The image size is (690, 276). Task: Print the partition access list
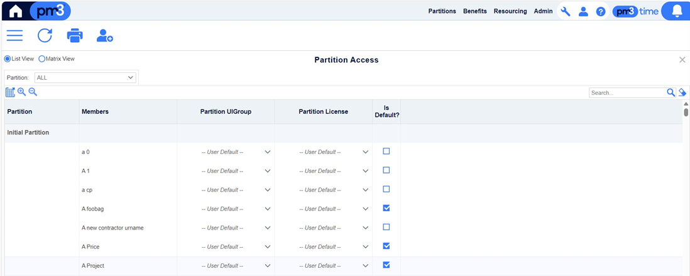point(75,36)
